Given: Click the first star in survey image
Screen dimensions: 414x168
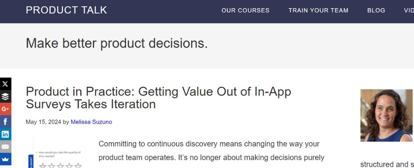Looking at the screenshot, I should coord(43,166).
